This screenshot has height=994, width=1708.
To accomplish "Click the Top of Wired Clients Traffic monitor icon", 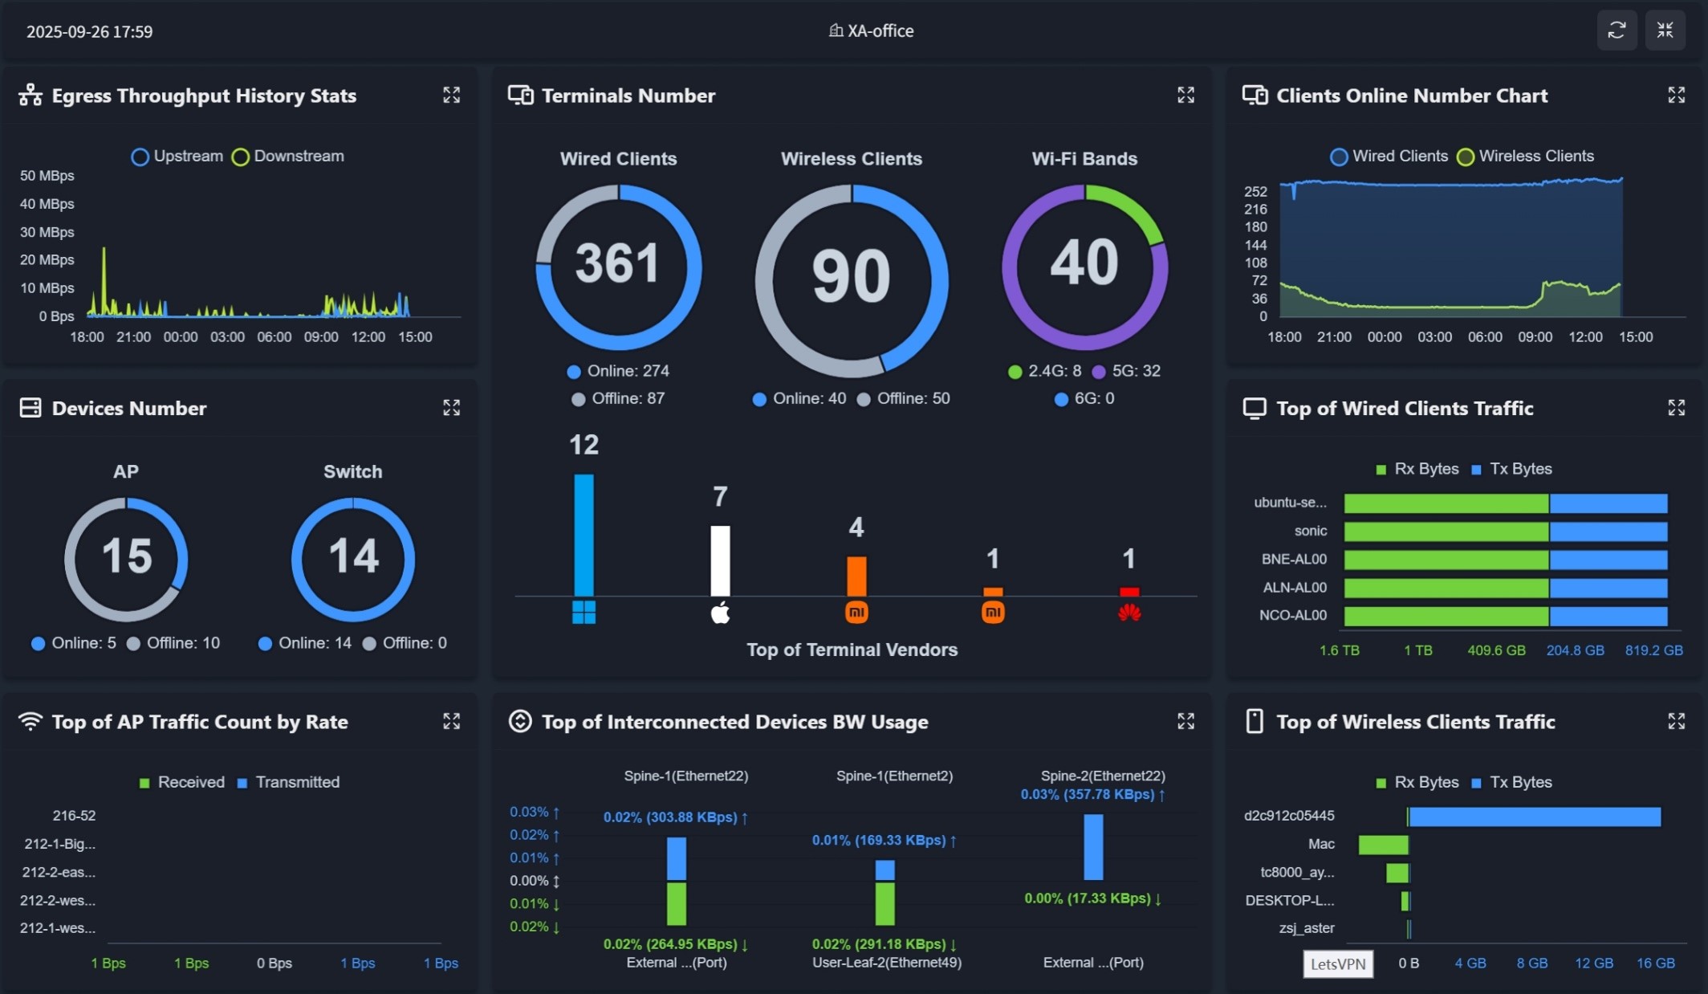I will [1255, 408].
